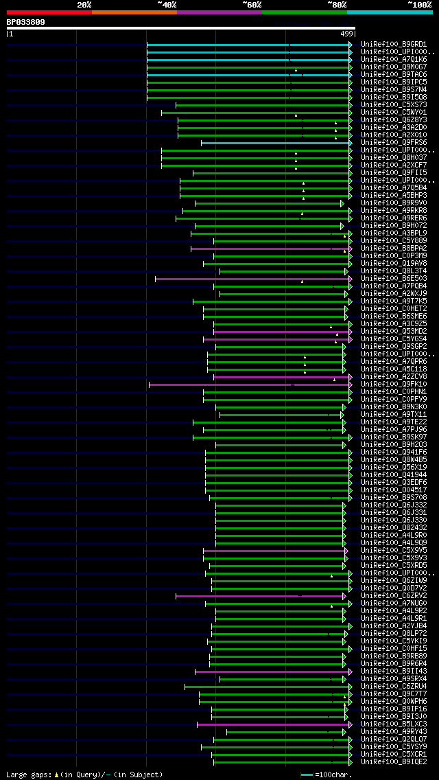Viewport: 439px width, 780px height.
Task: Open hit UniRef100_B9GRD1
Action: pos(394,44)
